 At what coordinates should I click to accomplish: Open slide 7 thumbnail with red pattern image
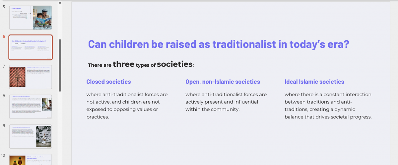31,77
